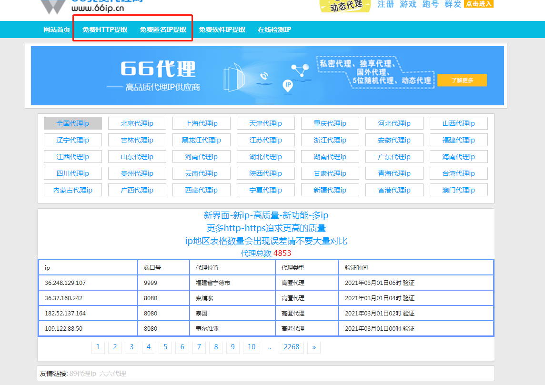Select 吉林代理ip region
This screenshot has height=385, width=545.
point(137,140)
